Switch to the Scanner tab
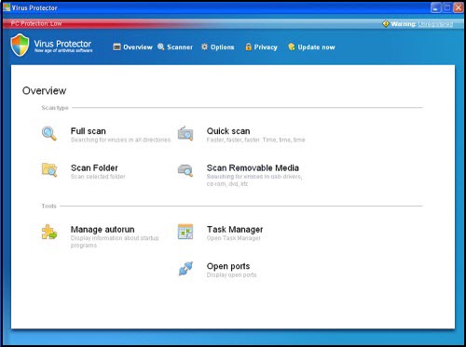466x347 pixels. (175, 47)
